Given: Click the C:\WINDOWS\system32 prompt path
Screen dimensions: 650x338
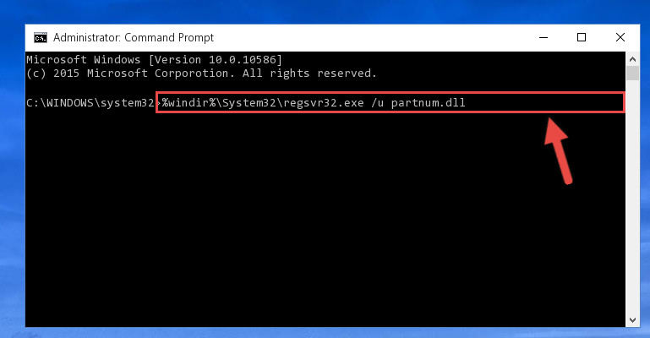Looking at the screenshot, I should (90, 103).
